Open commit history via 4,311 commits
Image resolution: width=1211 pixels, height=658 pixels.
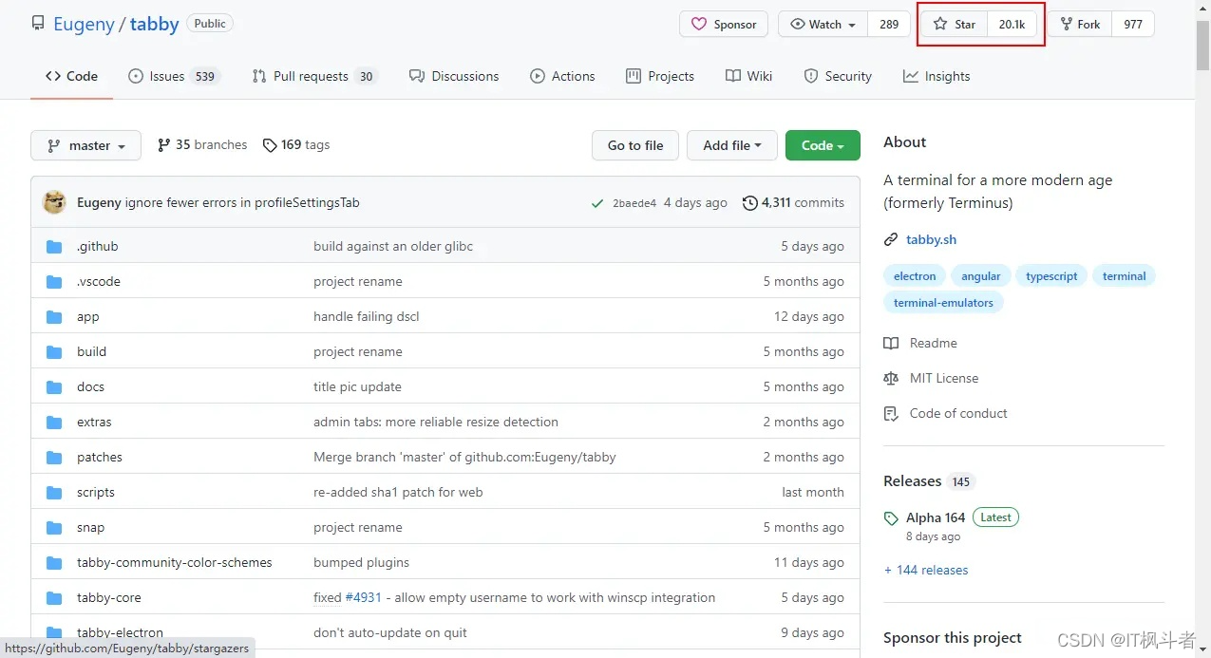[x=793, y=202]
